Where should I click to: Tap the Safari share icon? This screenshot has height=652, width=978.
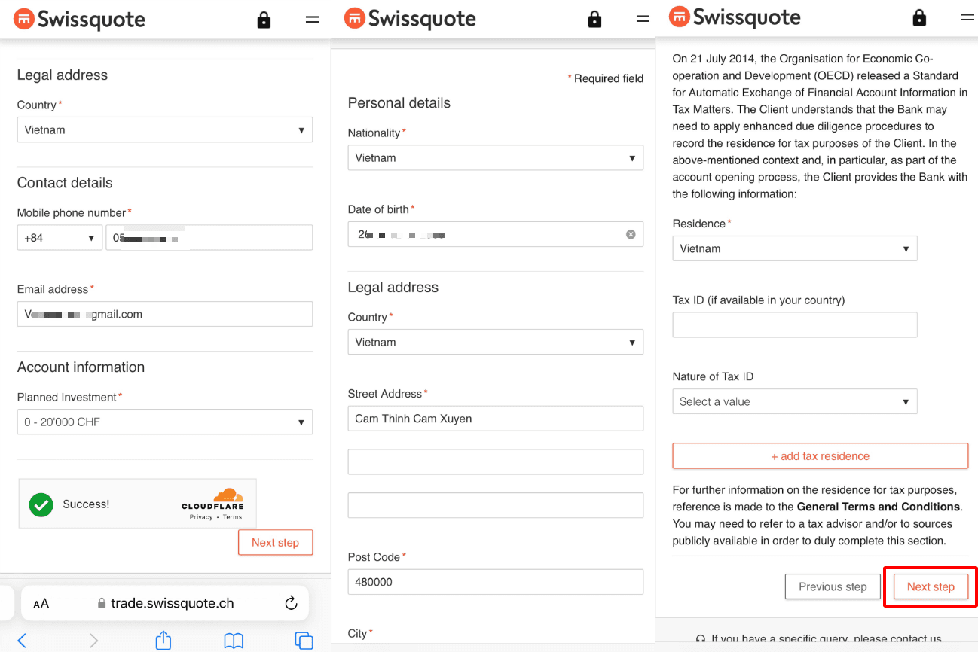(164, 639)
